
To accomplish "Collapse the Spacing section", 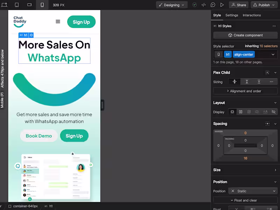I will (x=275, y=124).
